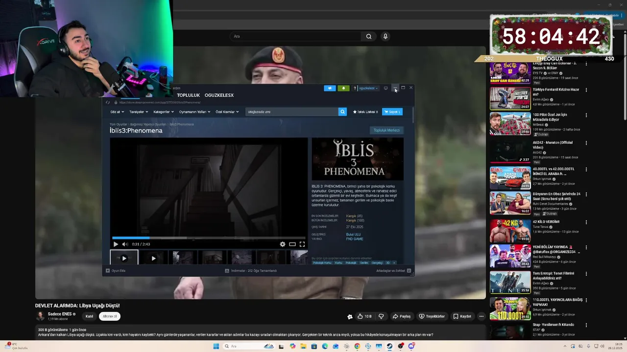Viewport: 627px width, 352px height.
Task: Open Arkadaşlar ve Sohbet panel
Action: coord(393,271)
